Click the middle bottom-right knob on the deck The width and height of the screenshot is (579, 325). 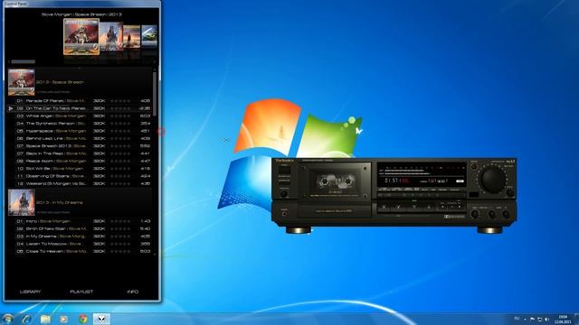coord(491,214)
